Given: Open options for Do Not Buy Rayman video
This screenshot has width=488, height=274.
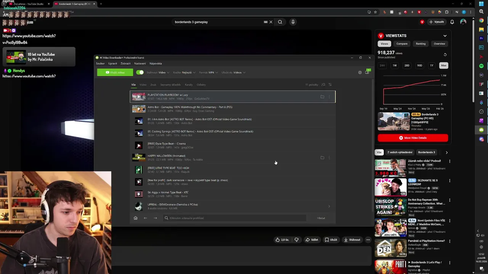Looking at the screenshot, I should (x=449, y=200).
